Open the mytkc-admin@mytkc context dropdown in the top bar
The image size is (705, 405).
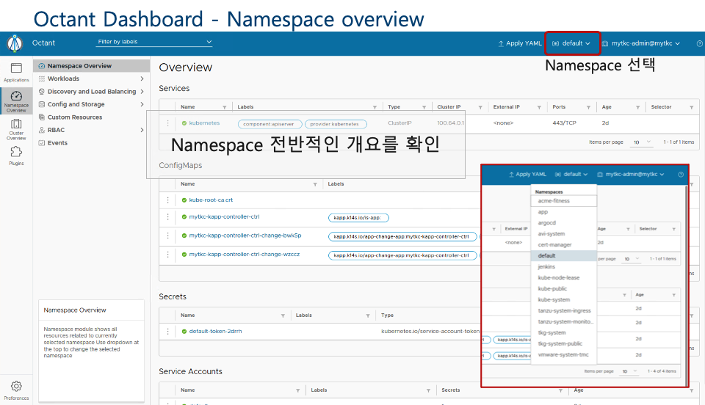(x=641, y=43)
